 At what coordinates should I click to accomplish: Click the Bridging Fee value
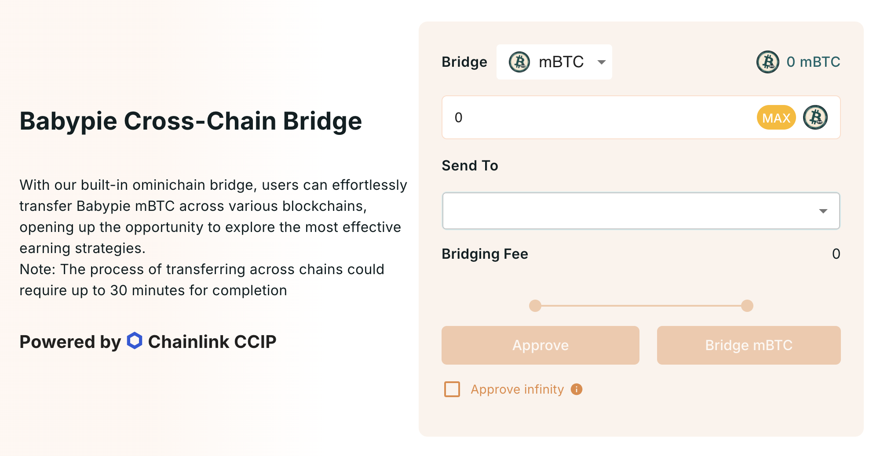tap(836, 254)
